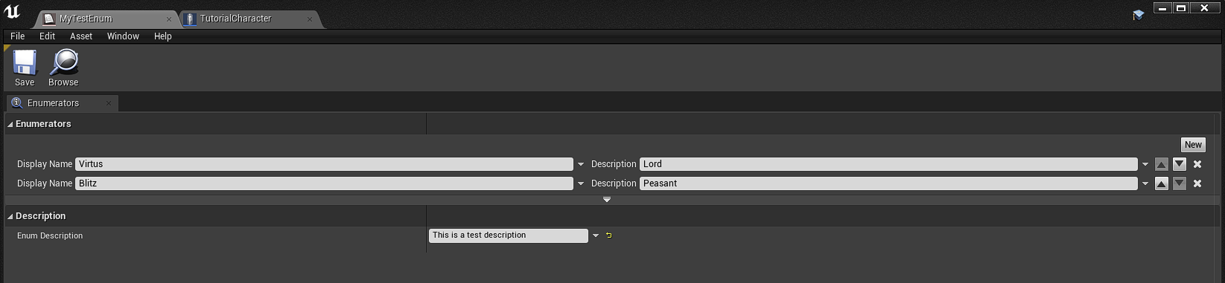
Task: Collapse the Enumerators section
Action: pyautogui.click(x=10, y=125)
